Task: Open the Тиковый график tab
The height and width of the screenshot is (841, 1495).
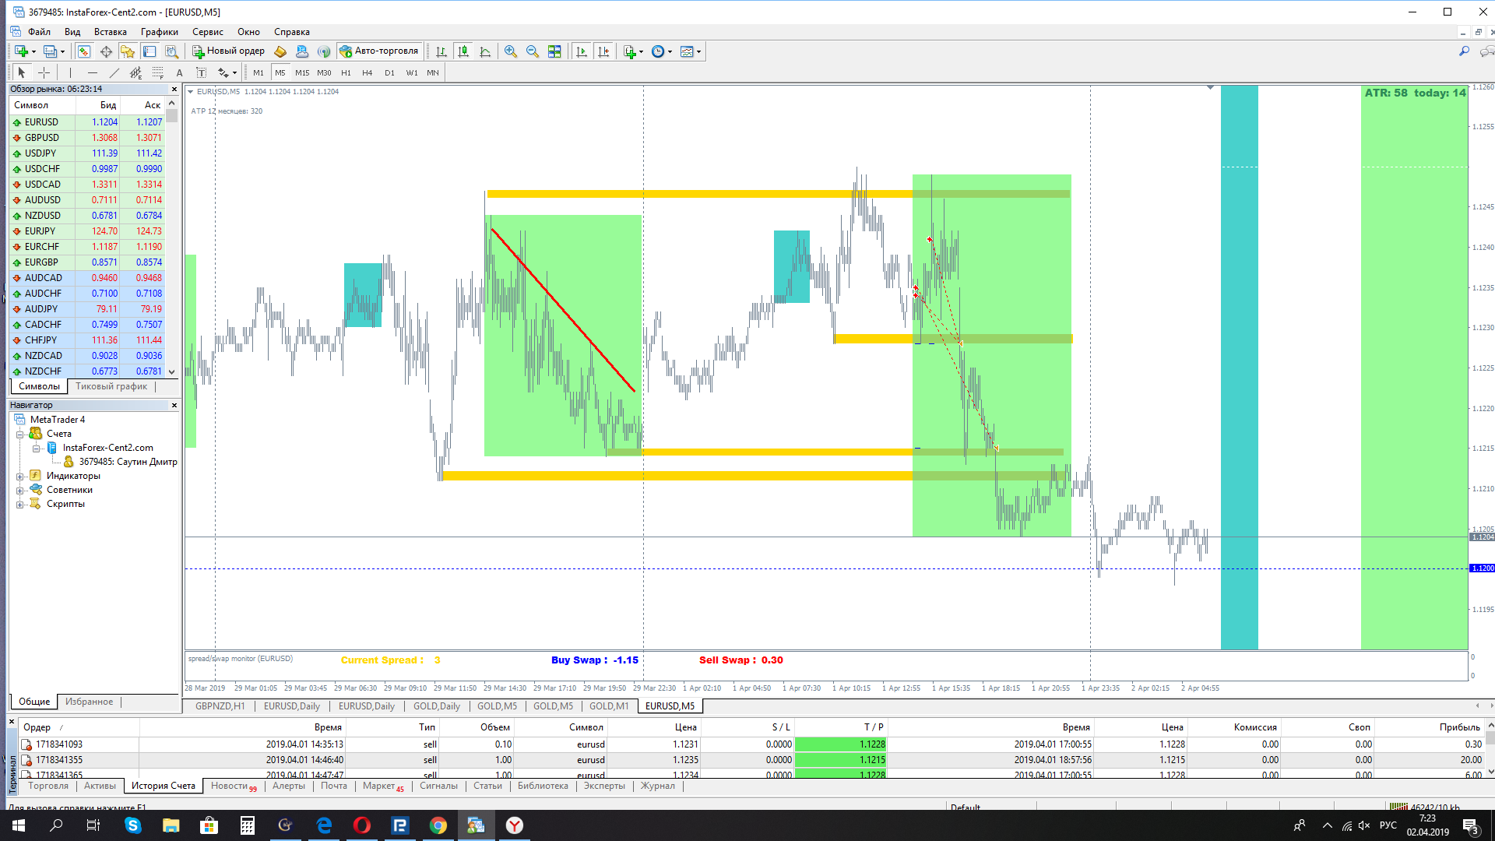Action: point(111,386)
